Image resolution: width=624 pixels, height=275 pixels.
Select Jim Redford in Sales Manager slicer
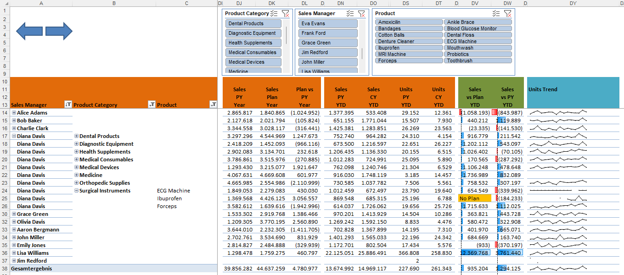tap(328, 52)
